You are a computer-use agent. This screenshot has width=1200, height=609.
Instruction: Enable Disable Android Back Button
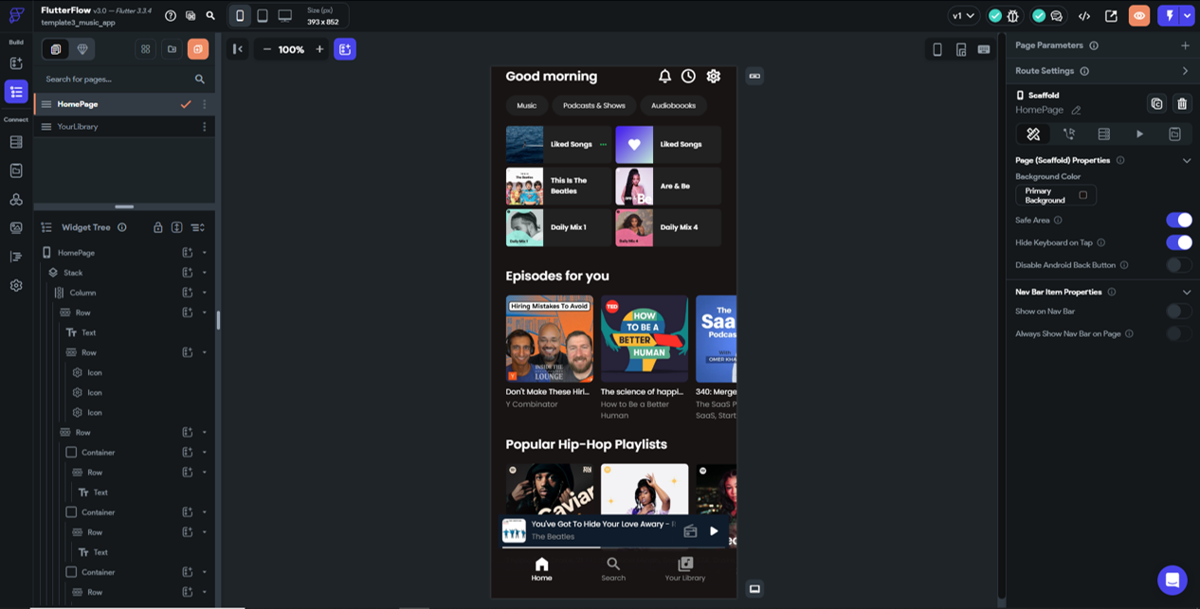click(x=1178, y=265)
